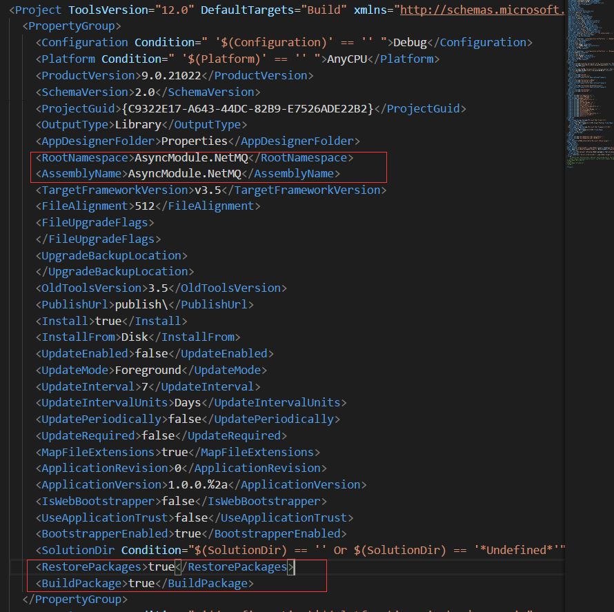
Task: Click the BuildPackage true value
Action: tap(141, 584)
